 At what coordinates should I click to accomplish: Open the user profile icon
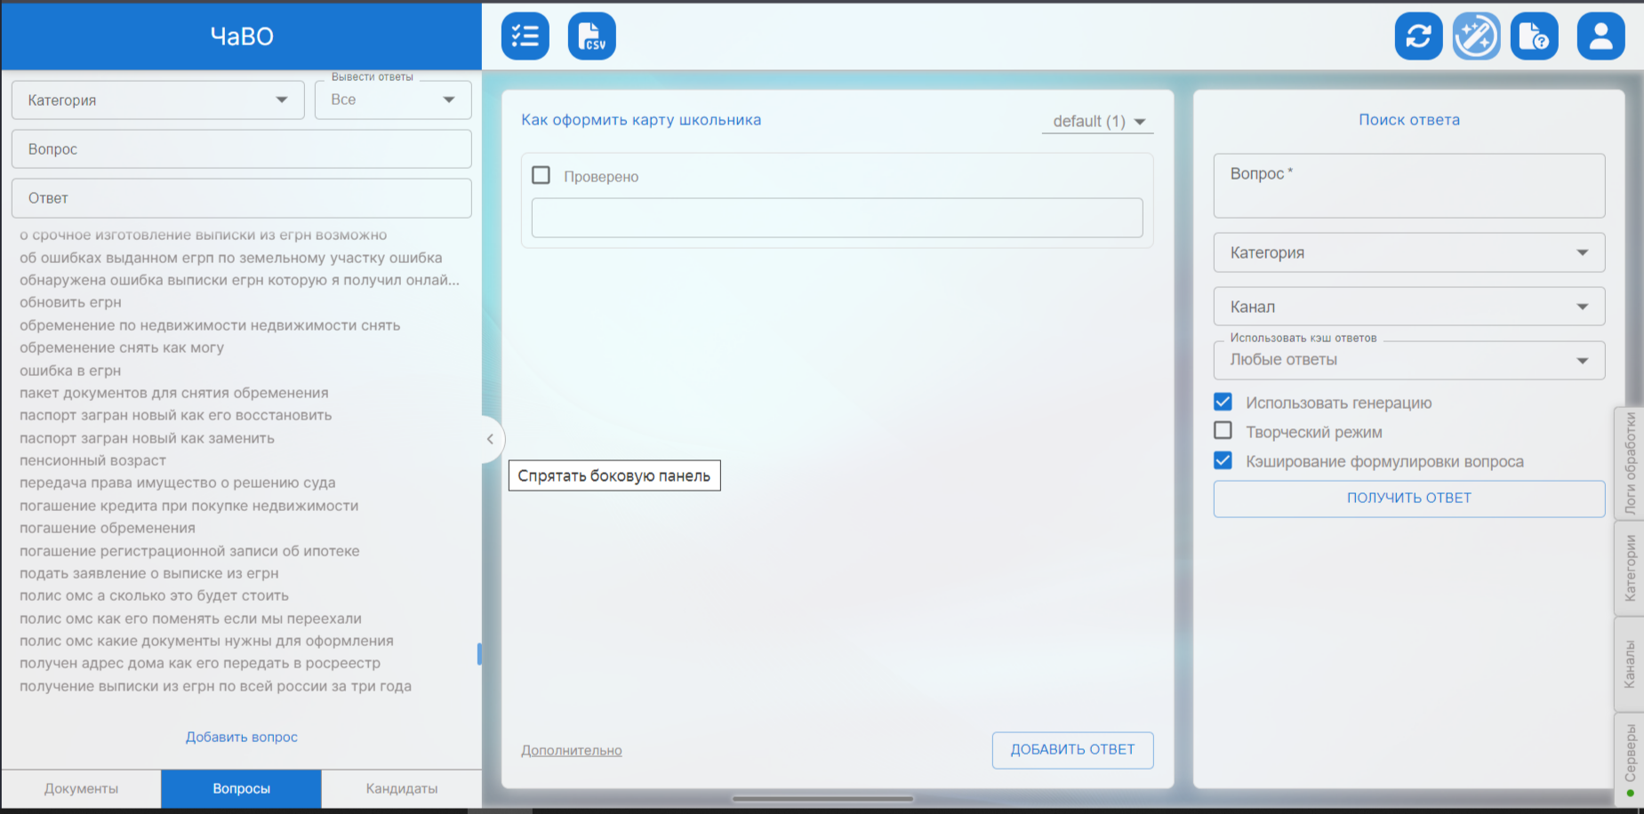click(1600, 36)
